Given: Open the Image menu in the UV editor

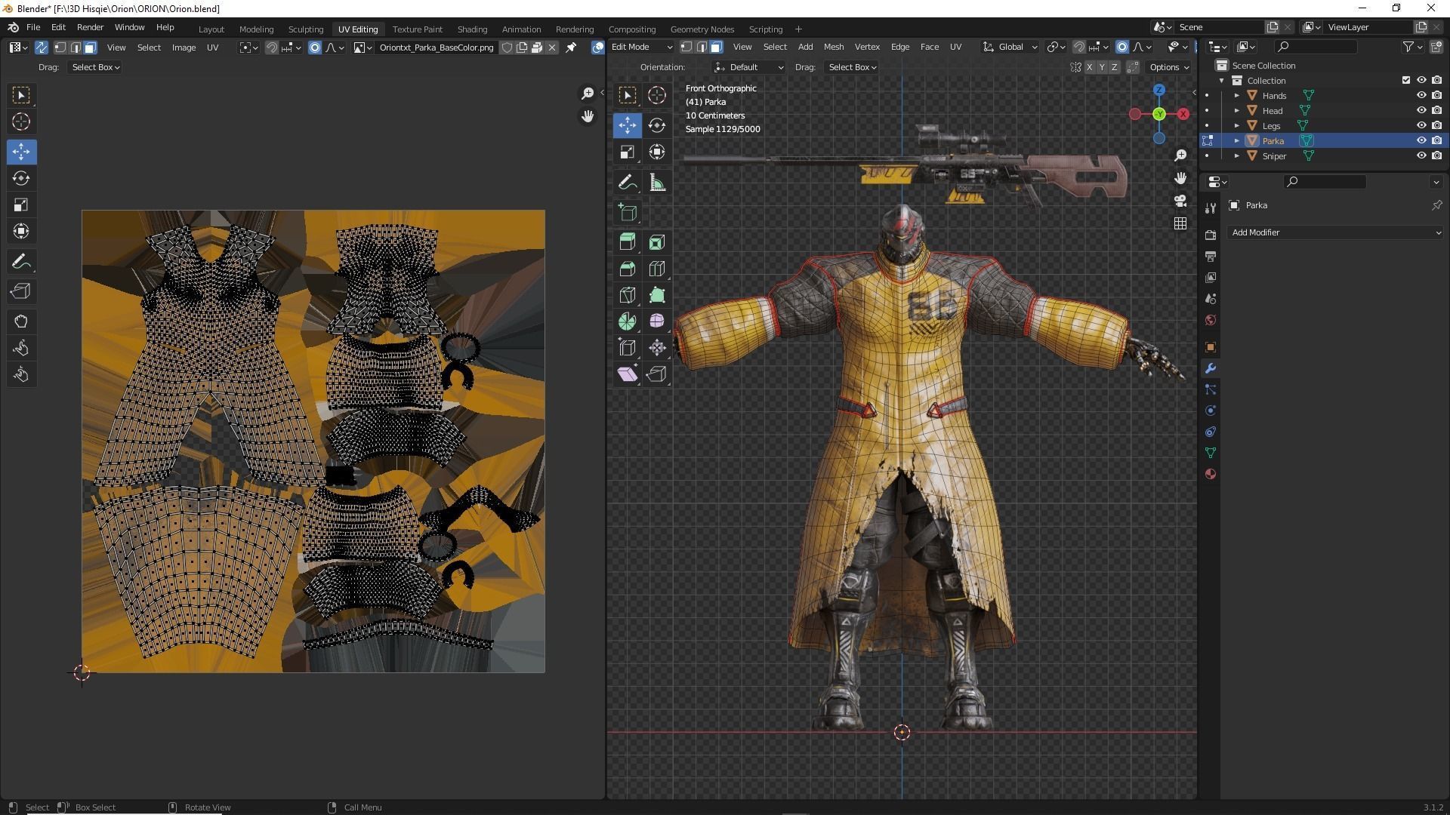Looking at the screenshot, I should click(x=184, y=48).
